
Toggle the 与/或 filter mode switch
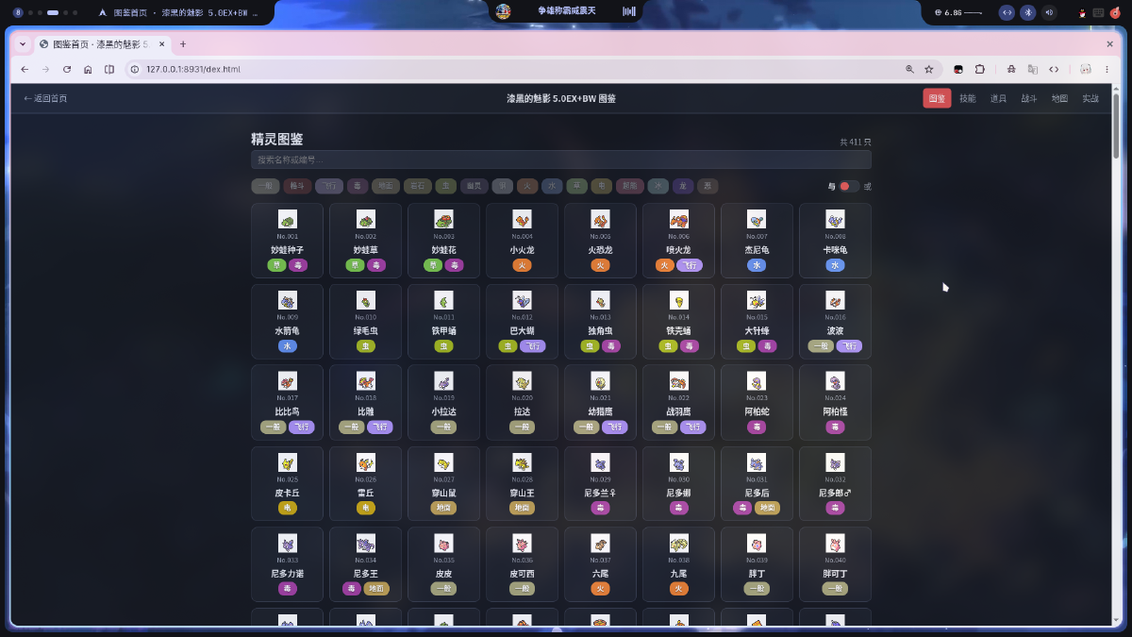[x=849, y=186]
